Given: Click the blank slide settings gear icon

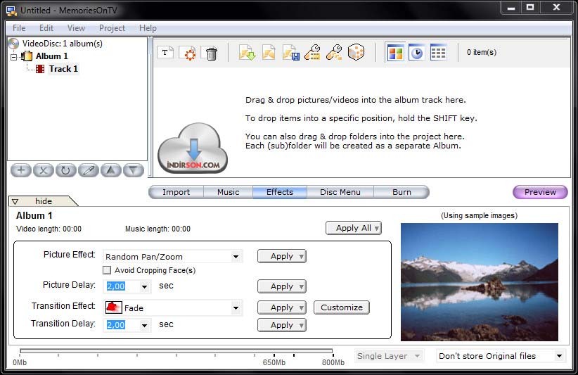Looking at the screenshot, I should point(188,52).
